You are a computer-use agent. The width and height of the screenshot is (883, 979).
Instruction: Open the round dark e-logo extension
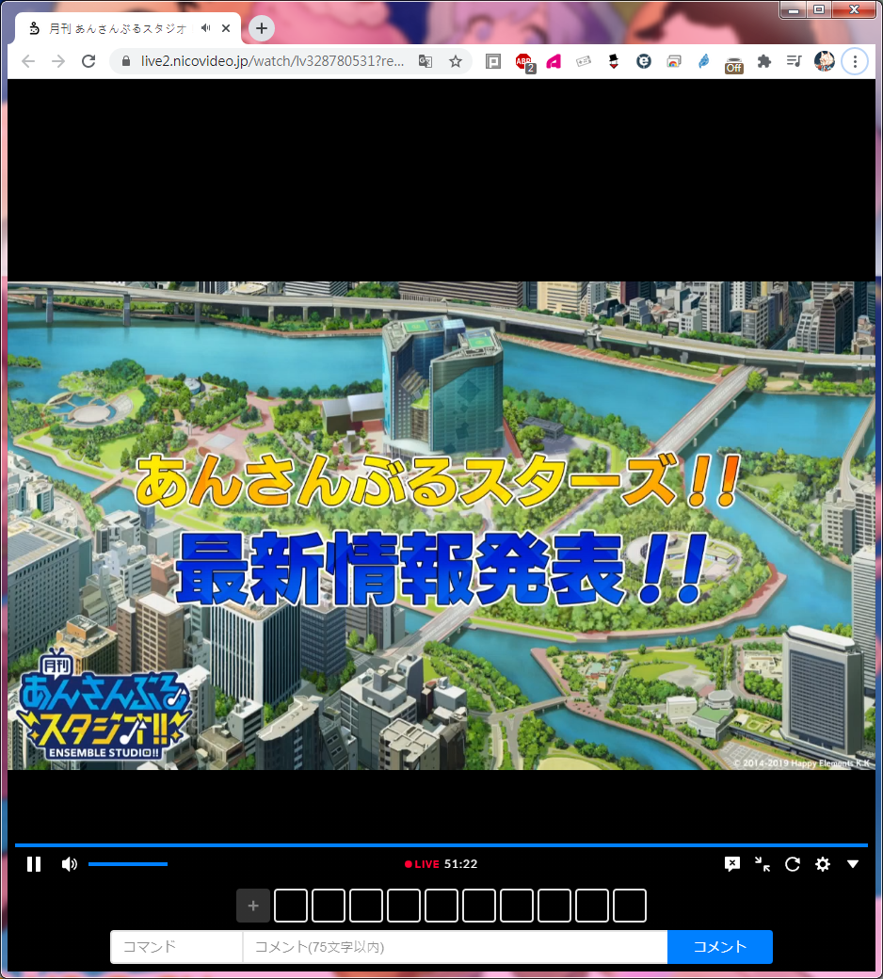click(x=644, y=61)
